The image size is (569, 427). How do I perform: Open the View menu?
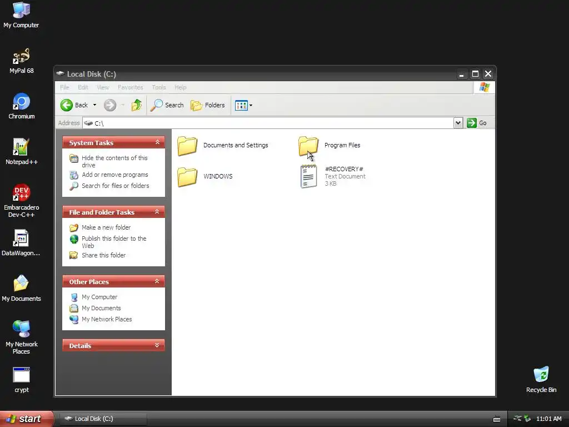pyautogui.click(x=103, y=87)
